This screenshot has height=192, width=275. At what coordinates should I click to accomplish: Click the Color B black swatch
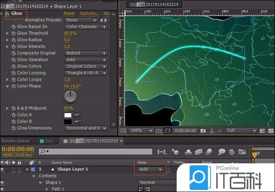click(68, 122)
